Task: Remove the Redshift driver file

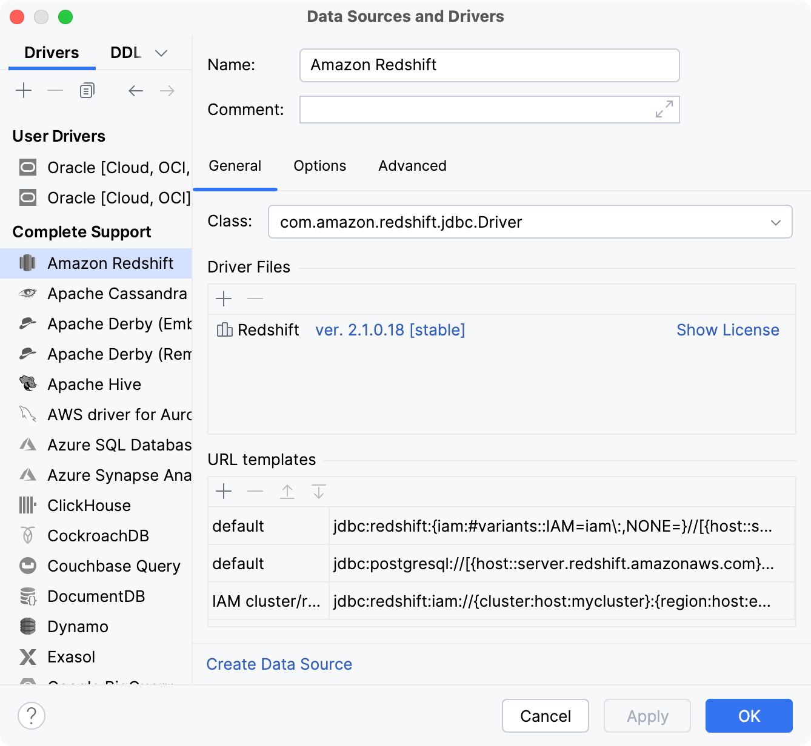Action: (255, 299)
